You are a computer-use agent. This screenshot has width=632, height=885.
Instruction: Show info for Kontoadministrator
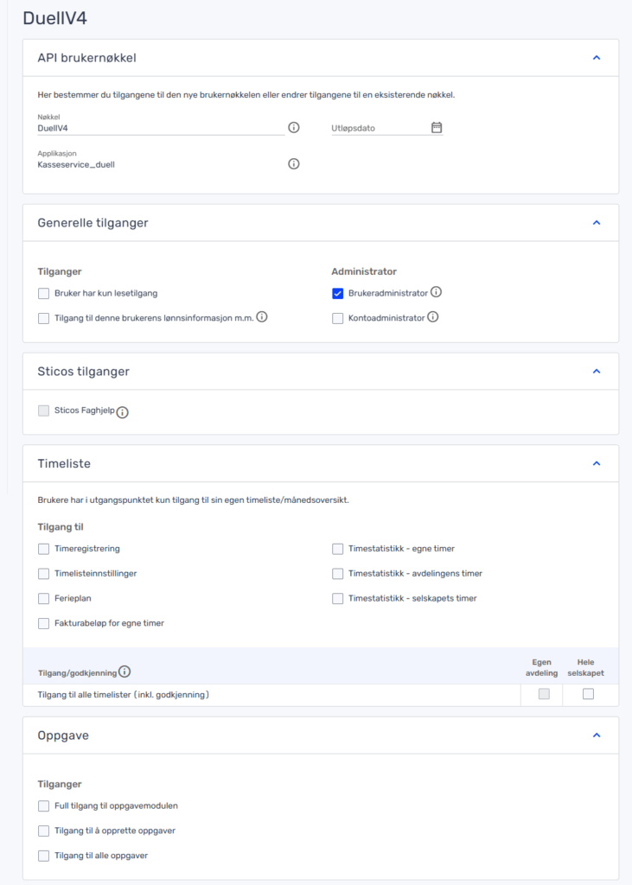[432, 316]
